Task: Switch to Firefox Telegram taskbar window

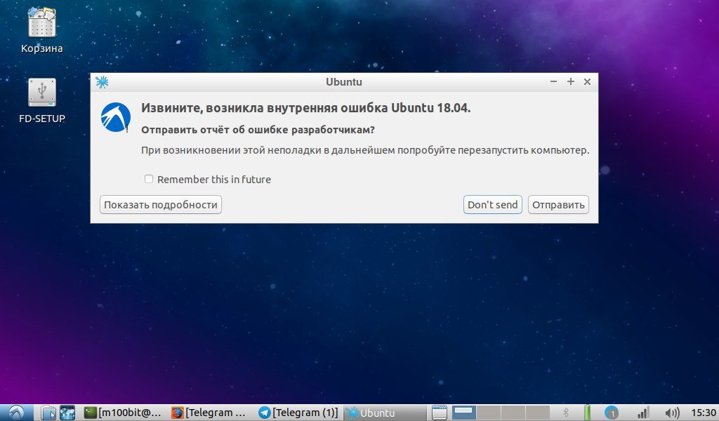Action: [210, 413]
